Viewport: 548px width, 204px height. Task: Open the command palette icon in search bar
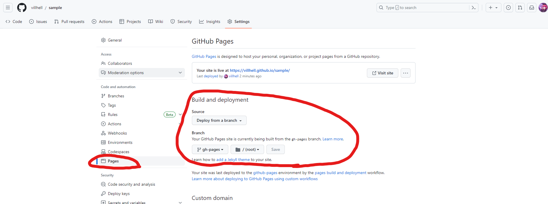point(473,8)
